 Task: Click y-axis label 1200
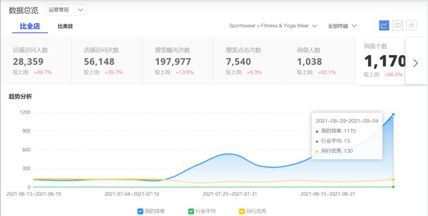click(25, 113)
